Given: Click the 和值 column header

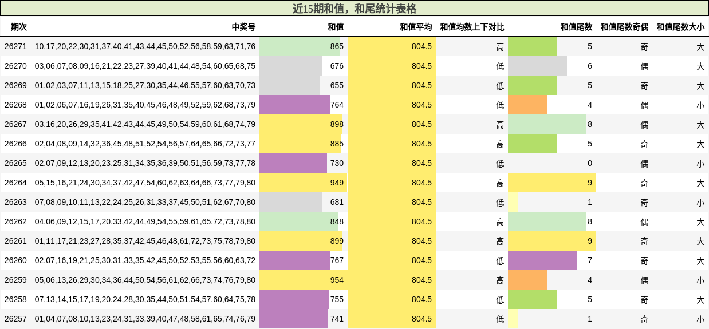Looking at the screenshot, I should click(336, 27).
